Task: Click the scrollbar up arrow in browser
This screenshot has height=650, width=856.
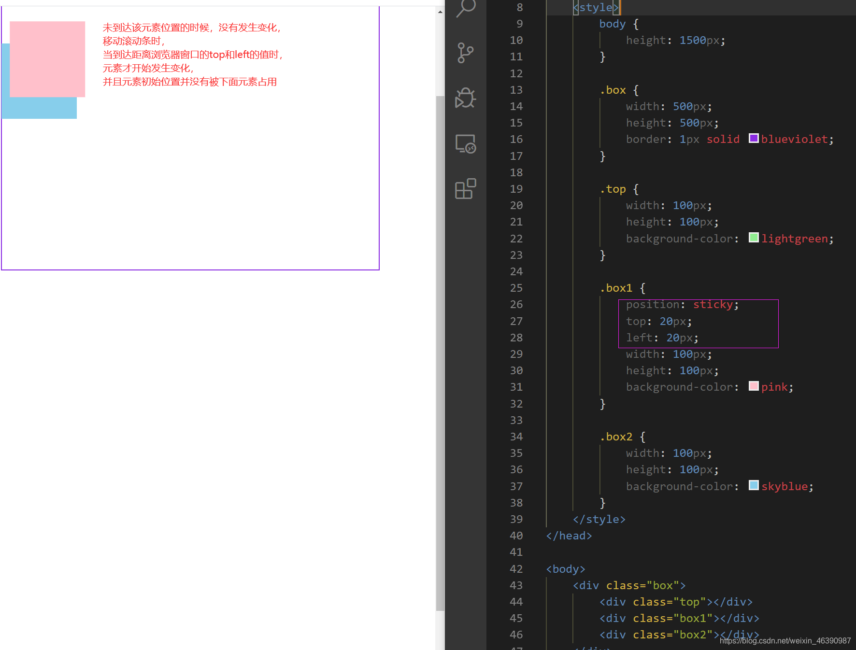Action: (440, 12)
